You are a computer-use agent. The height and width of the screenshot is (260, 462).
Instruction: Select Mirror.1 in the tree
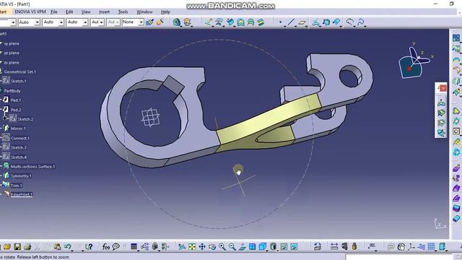[x=18, y=129]
